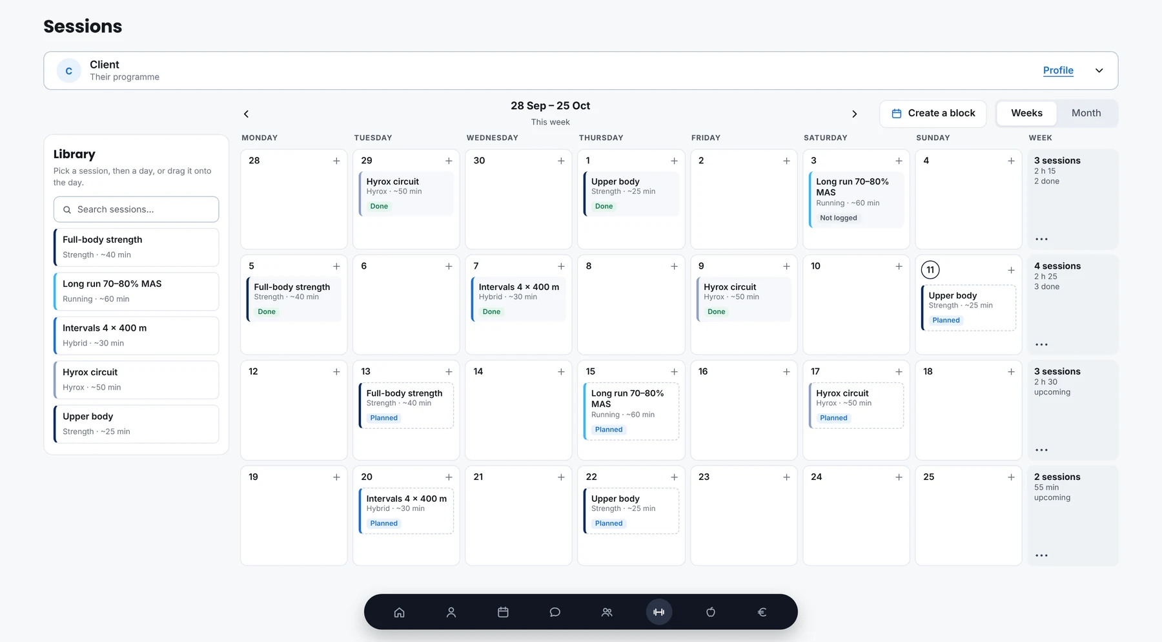
Task: Open the apple nutrition nav icon
Action: [710, 612]
